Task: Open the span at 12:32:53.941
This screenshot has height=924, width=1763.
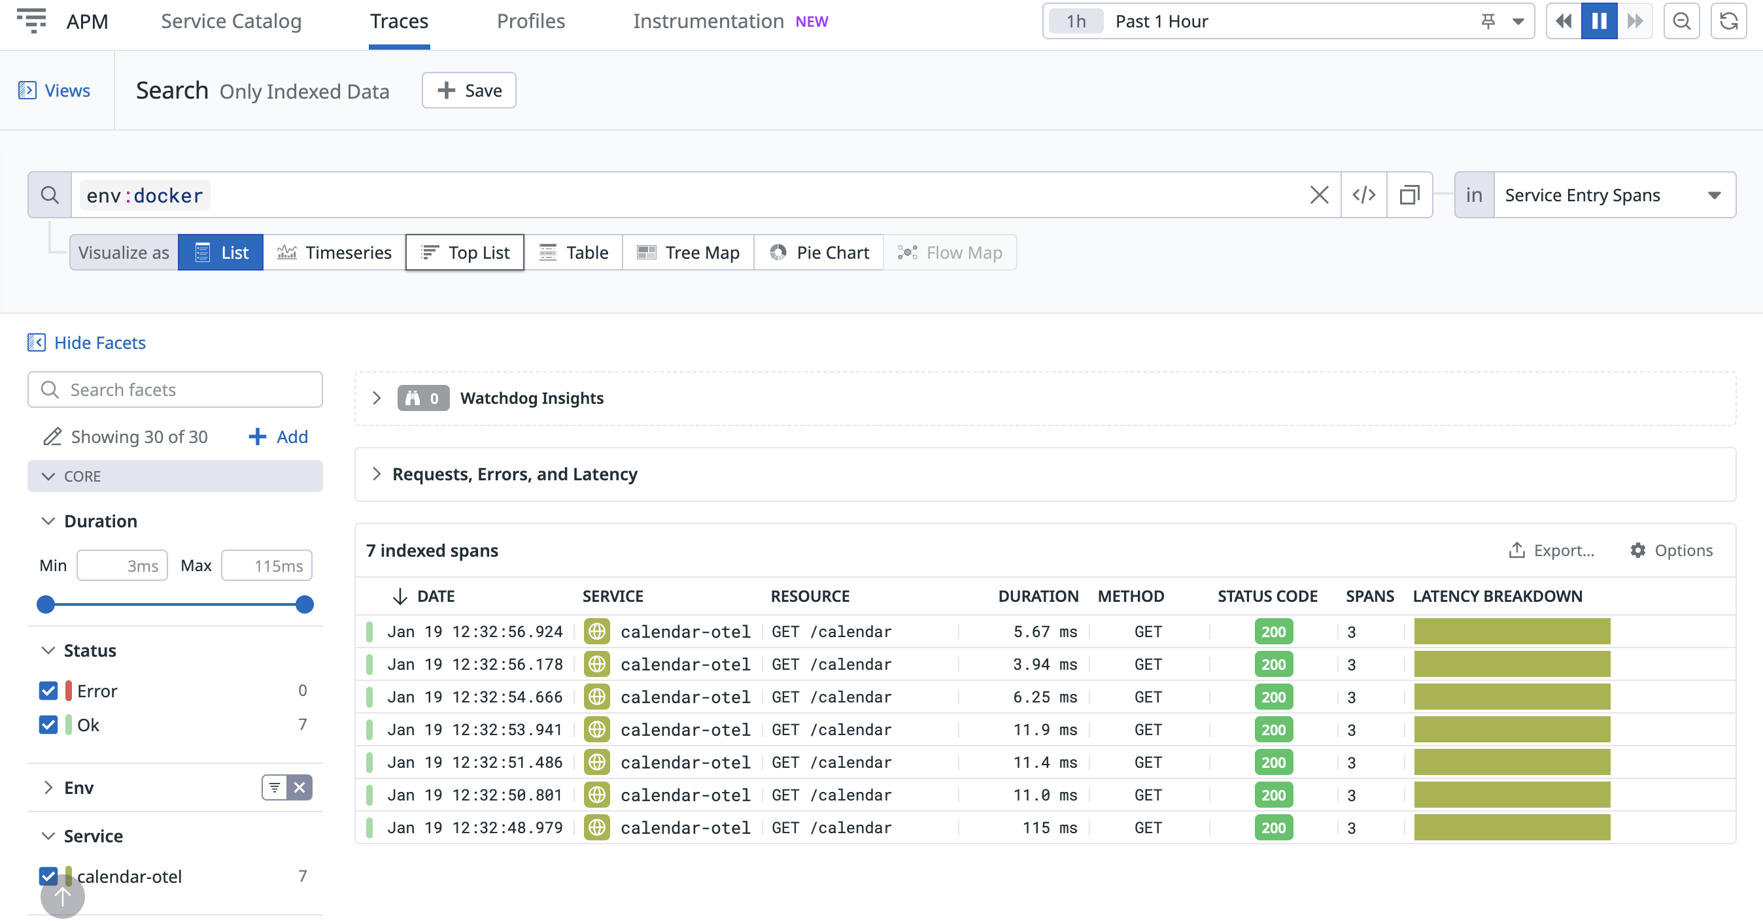Action: (x=1045, y=730)
